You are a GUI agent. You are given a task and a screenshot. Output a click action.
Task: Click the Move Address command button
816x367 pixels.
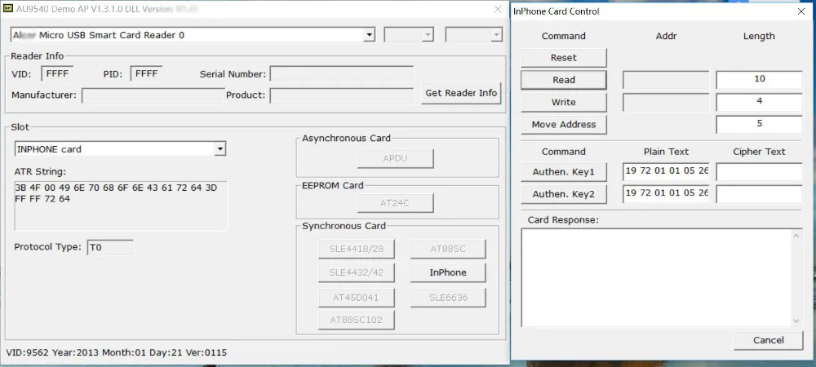(x=564, y=125)
